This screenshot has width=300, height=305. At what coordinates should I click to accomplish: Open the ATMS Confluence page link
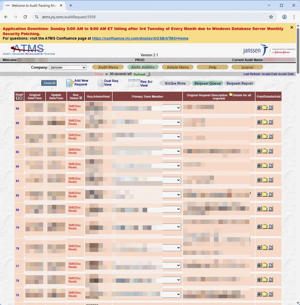pyautogui.click(x=140, y=38)
